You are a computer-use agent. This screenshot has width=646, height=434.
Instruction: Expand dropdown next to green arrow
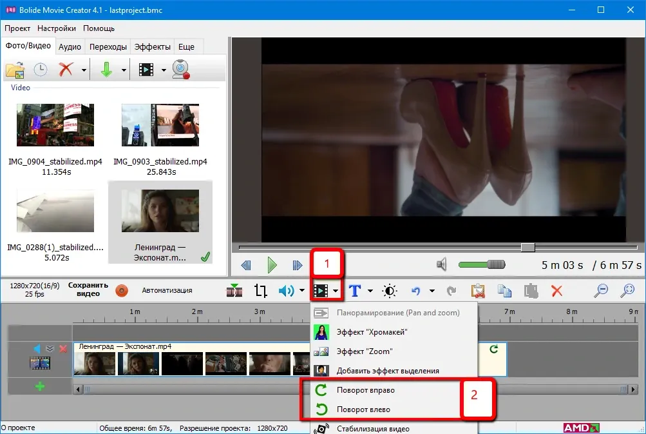[x=124, y=70]
